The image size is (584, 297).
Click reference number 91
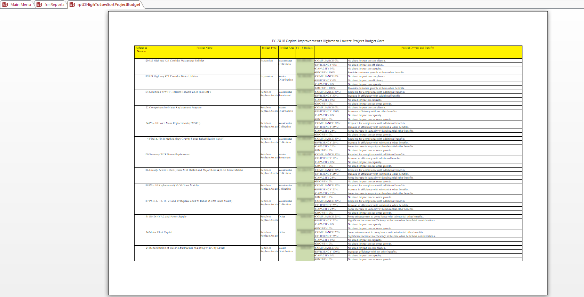(x=147, y=217)
